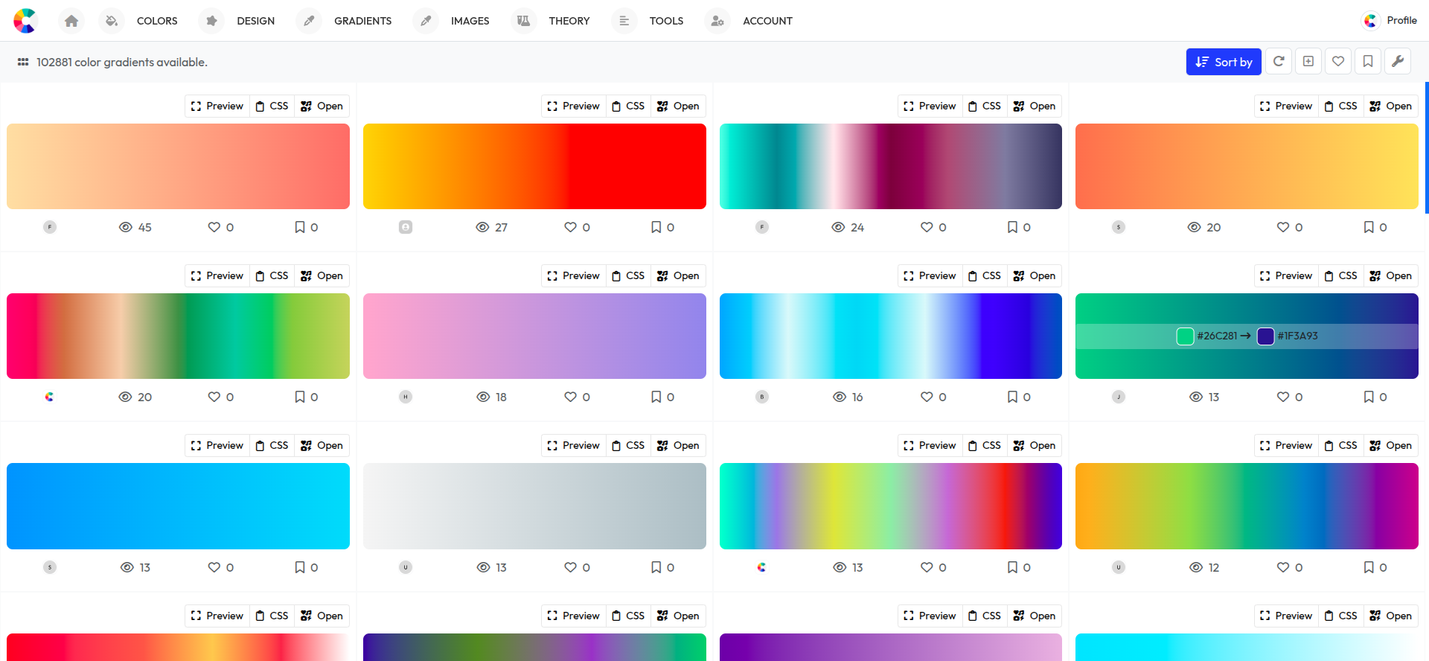Click the light gray gradient card
This screenshot has height=661, width=1429.
[534, 506]
